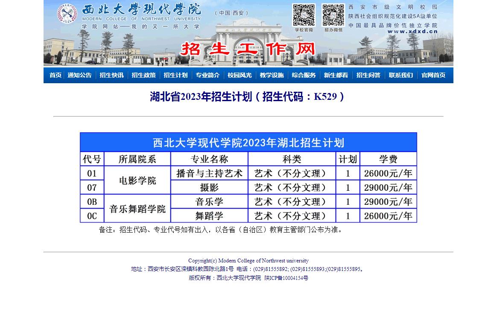Open the 校园风光 navigation item
Viewport: 491px width, 320px height.
point(240,75)
